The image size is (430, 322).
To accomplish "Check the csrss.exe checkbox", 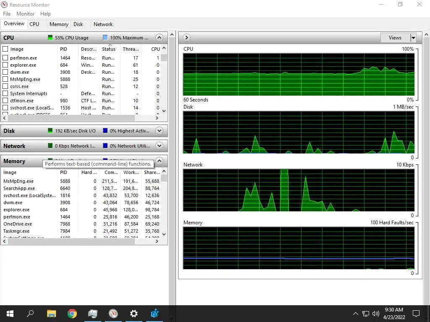I will tap(5, 86).
